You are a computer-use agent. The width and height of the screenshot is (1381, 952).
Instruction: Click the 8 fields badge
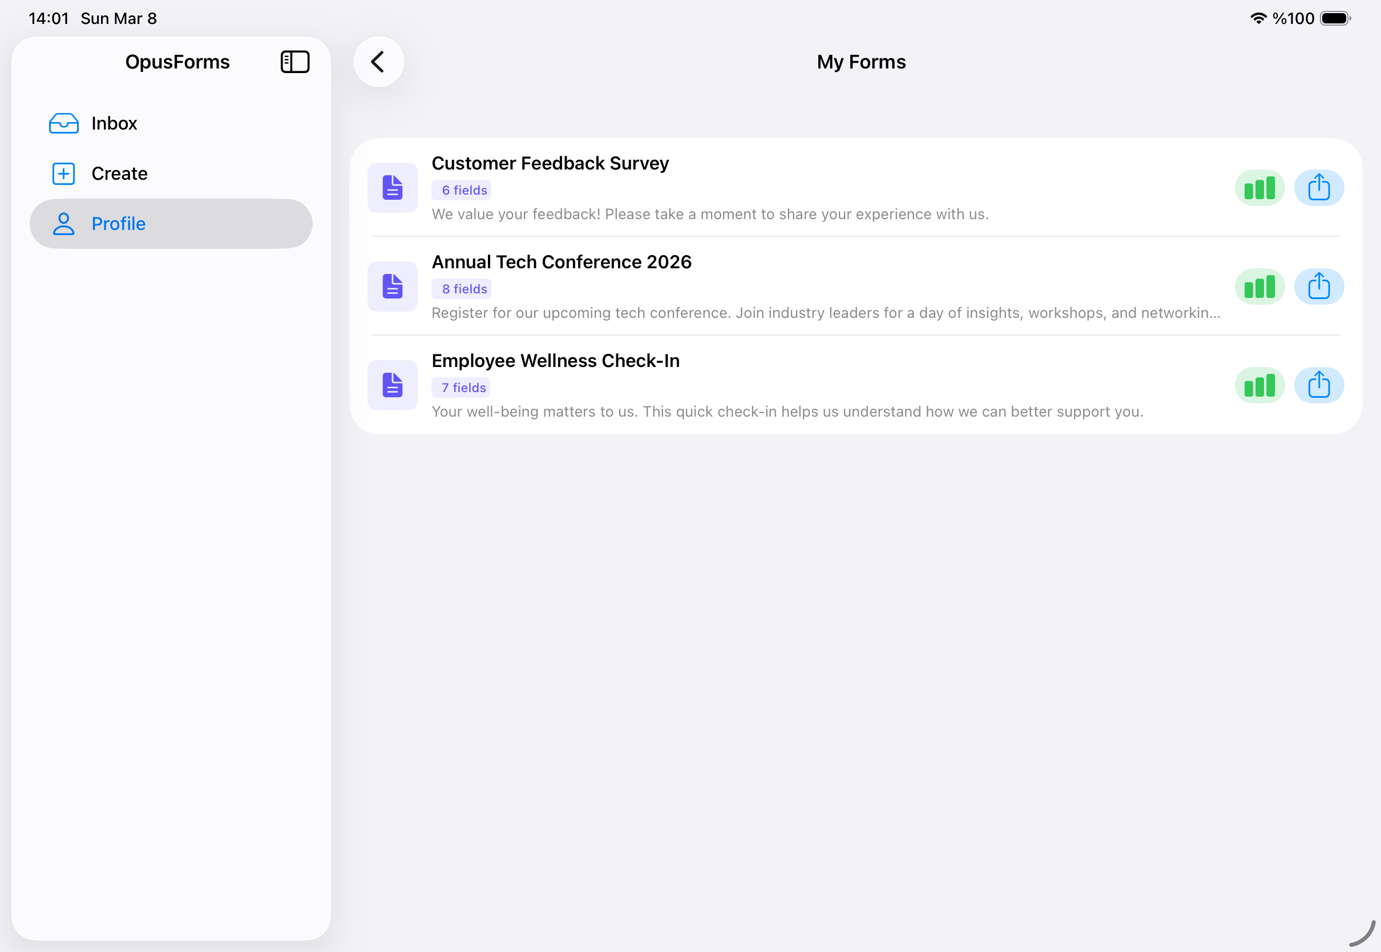tap(462, 289)
